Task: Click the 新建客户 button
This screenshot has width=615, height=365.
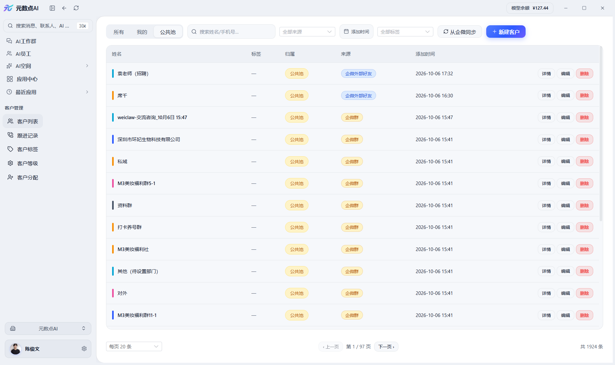Action: click(506, 32)
